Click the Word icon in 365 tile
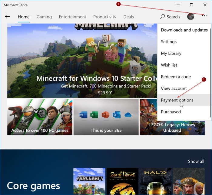 83,115
